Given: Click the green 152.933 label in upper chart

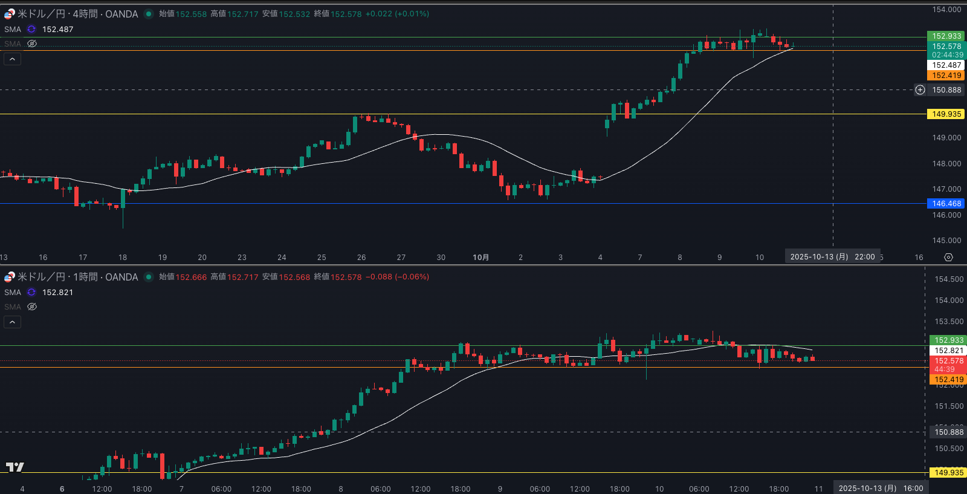Looking at the screenshot, I should click(946, 36).
